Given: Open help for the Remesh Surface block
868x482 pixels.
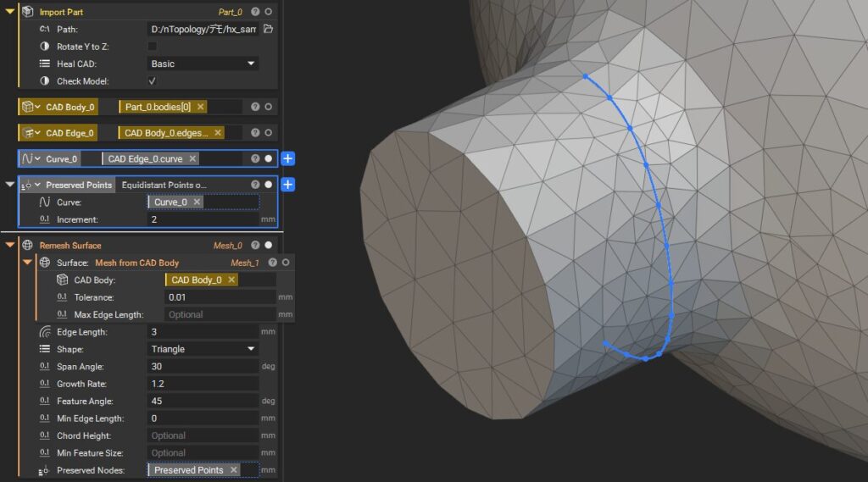Looking at the screenshot, I should point(255,246).
